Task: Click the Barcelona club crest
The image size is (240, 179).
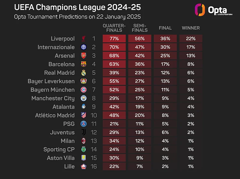Action: (x=83, y=64)
